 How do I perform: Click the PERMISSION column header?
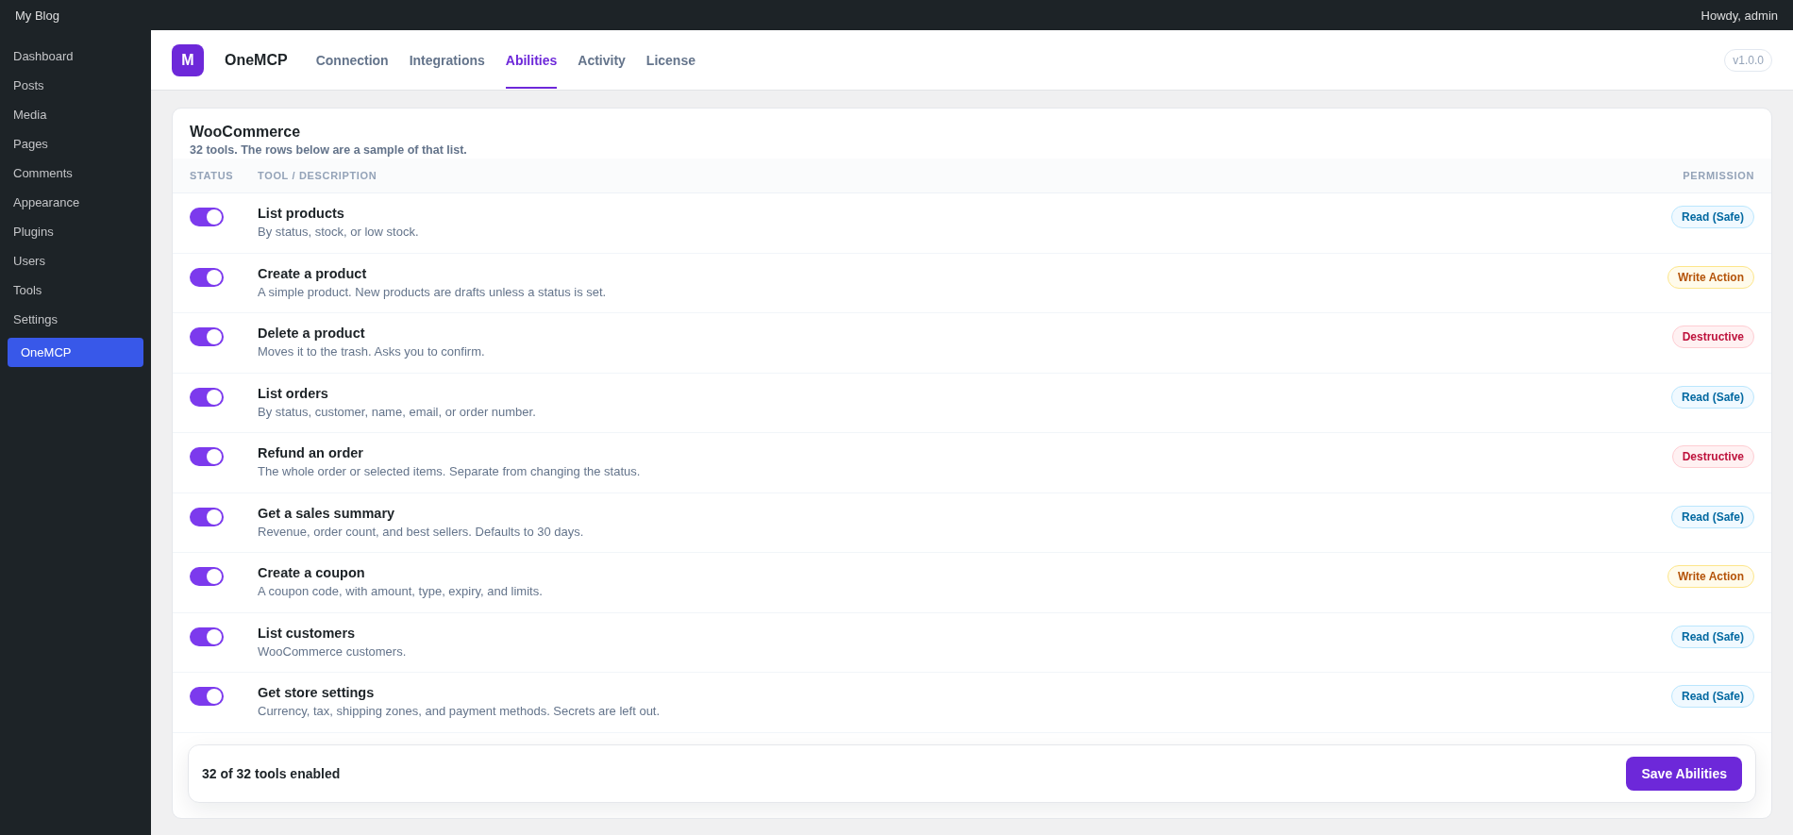1718,175
